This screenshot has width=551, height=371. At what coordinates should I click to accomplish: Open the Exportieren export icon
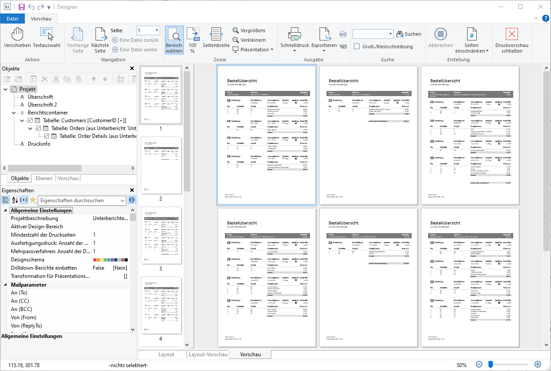[324, 34]
